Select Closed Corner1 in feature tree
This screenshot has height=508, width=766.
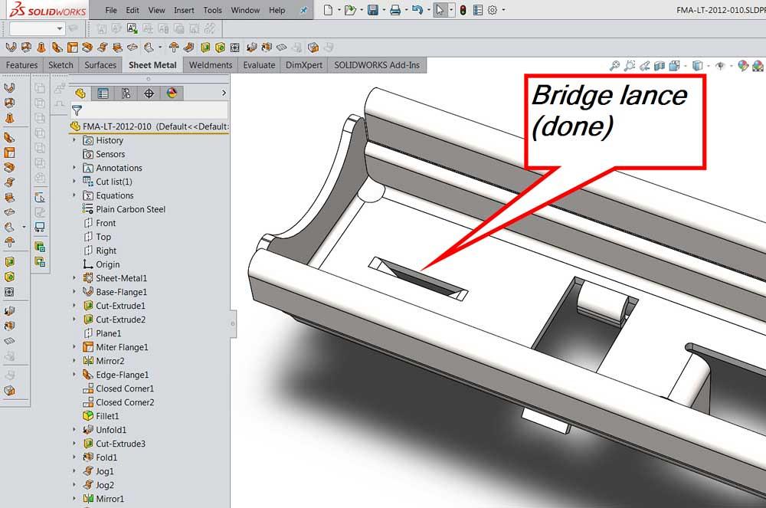[x=124, y=388]
